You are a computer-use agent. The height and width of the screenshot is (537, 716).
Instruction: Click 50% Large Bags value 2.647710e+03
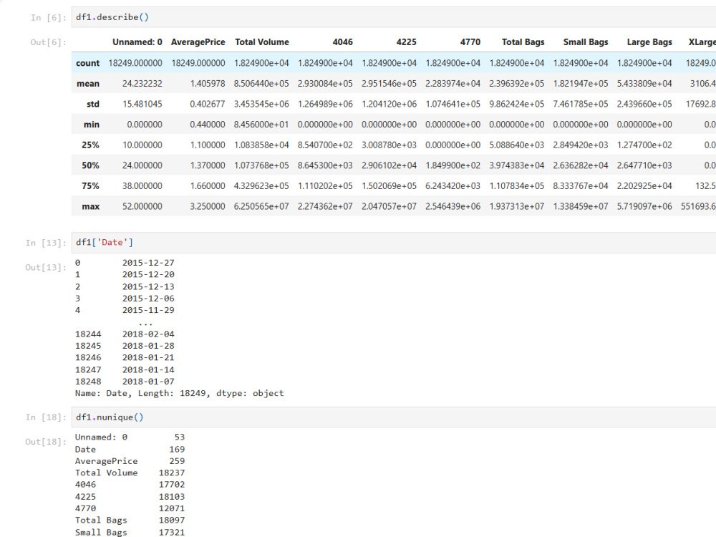644,165
